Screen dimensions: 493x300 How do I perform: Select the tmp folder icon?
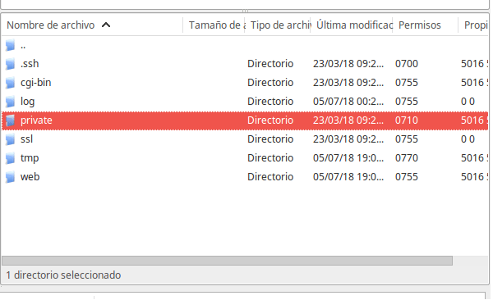click(x=10, y=158)
